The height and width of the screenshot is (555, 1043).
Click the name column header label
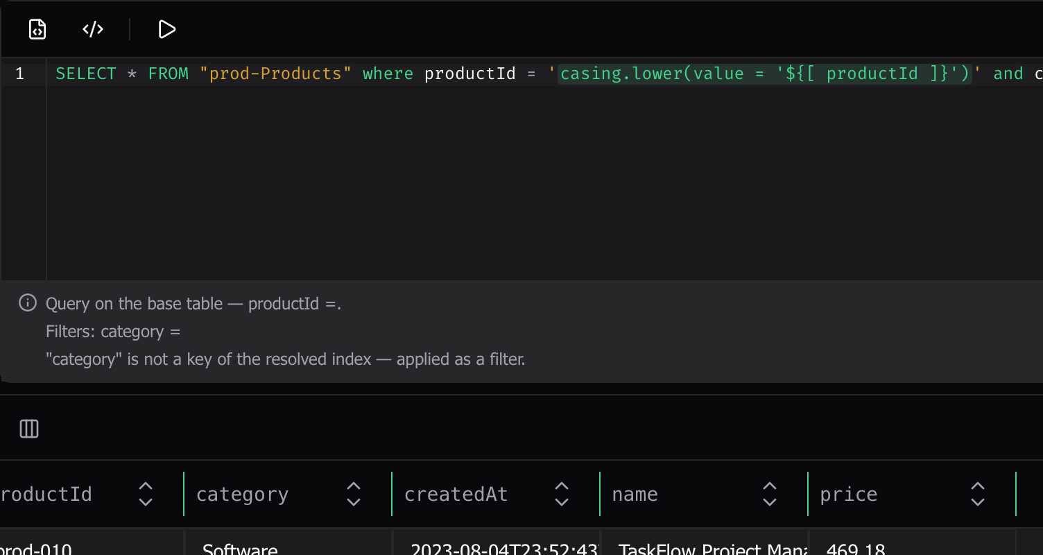(635, 494)
